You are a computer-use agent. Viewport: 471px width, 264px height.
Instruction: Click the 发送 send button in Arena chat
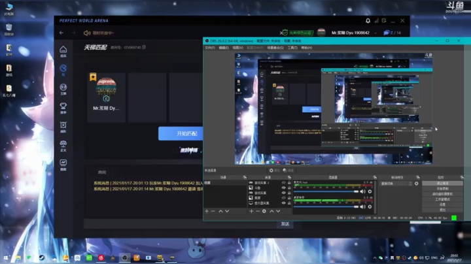pyautogui.click(x=285, y=223)
